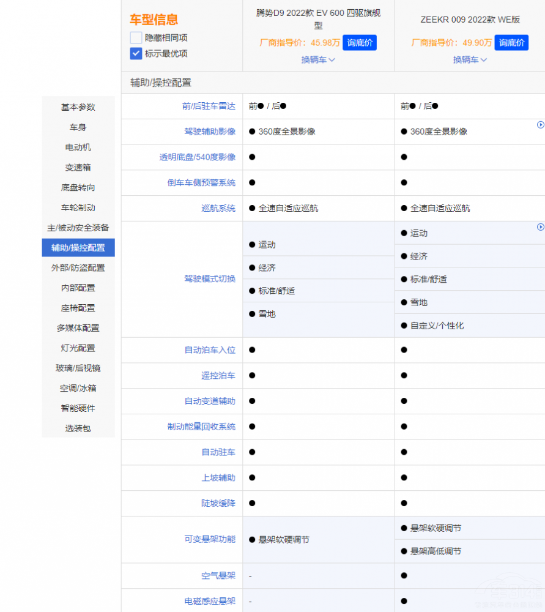Click the 空气悬架 row label
This screenshot has width=545, height=612.
(x=218, y=575)
